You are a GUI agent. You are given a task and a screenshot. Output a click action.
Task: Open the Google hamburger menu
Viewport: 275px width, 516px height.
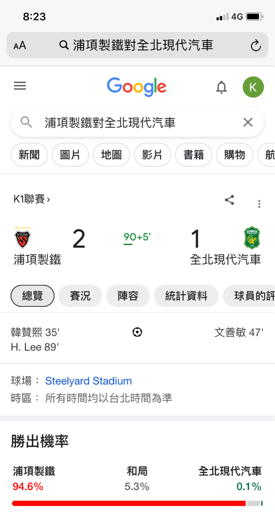point(20,86)
